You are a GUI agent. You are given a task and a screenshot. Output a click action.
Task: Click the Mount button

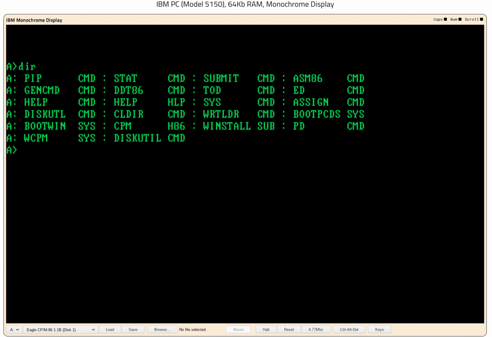[238, 329]
